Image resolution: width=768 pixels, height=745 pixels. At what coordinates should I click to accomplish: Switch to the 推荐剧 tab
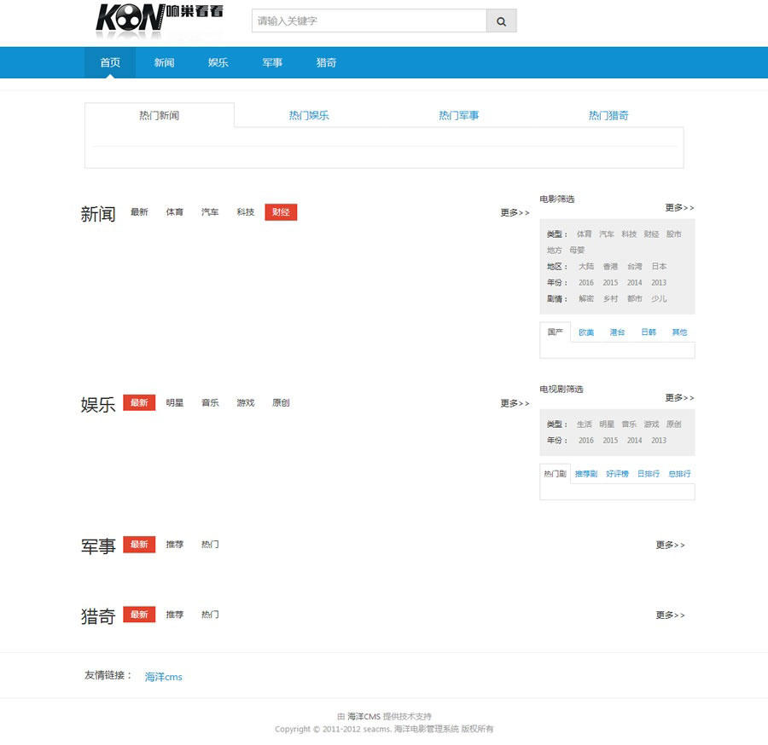coord(586,474)
